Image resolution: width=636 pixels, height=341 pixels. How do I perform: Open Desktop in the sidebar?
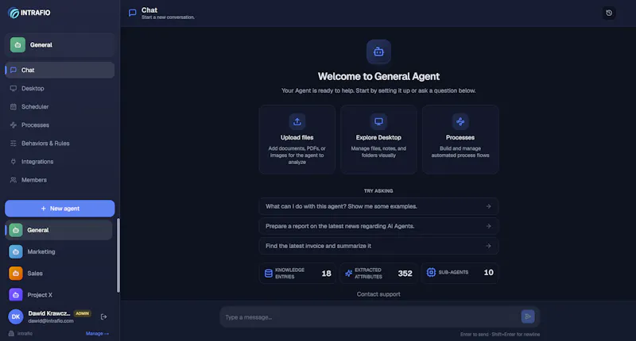[x=60, y=88]
